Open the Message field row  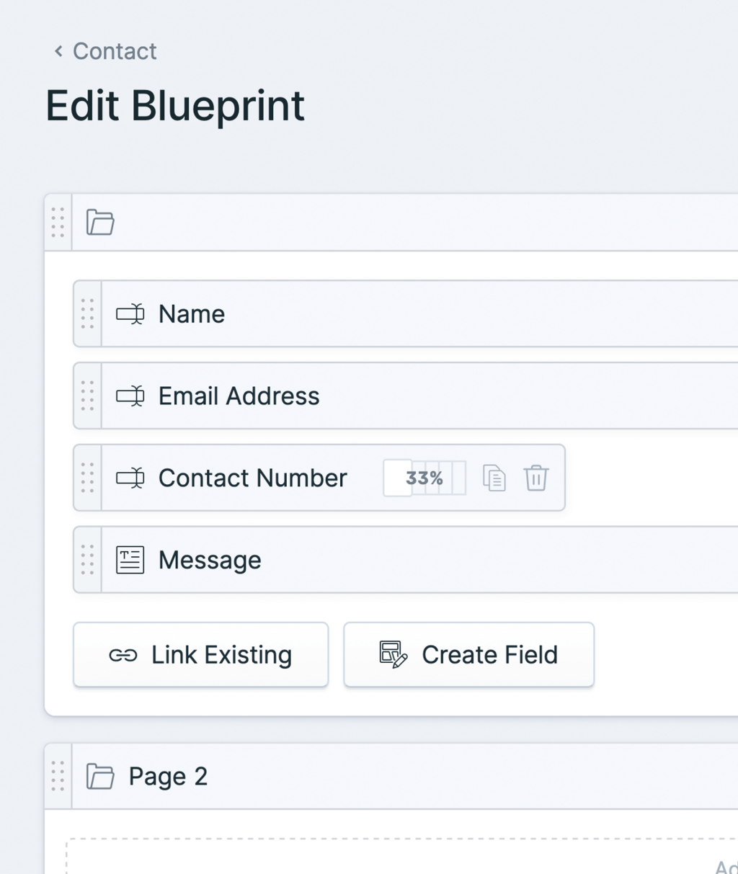tap(210, 560)
